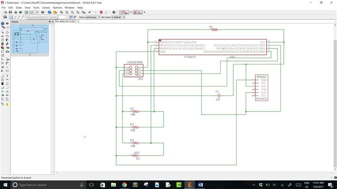Image resolution: width=337 pixels, height=189 pixels.
Task: Open the Errors warning tool
Action: 8,104
